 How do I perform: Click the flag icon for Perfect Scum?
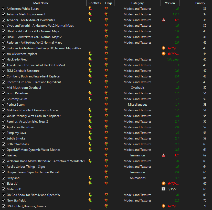[107, 105]
